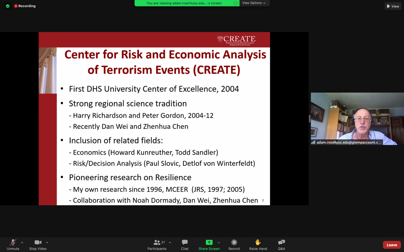This screenshot has width=404, height=252.
Task: Open the View Options dropdown
Action: 254,3
